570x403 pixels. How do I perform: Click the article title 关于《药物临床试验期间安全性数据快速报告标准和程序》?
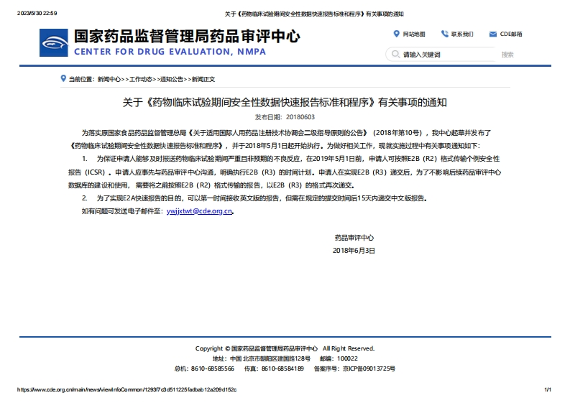pyautogui.click(x=284, y=103)
